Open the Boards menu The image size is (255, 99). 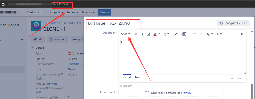88,12
